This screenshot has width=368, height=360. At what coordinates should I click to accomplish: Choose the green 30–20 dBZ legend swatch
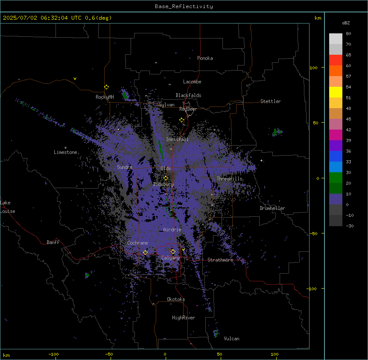click(x=336, y=178)
